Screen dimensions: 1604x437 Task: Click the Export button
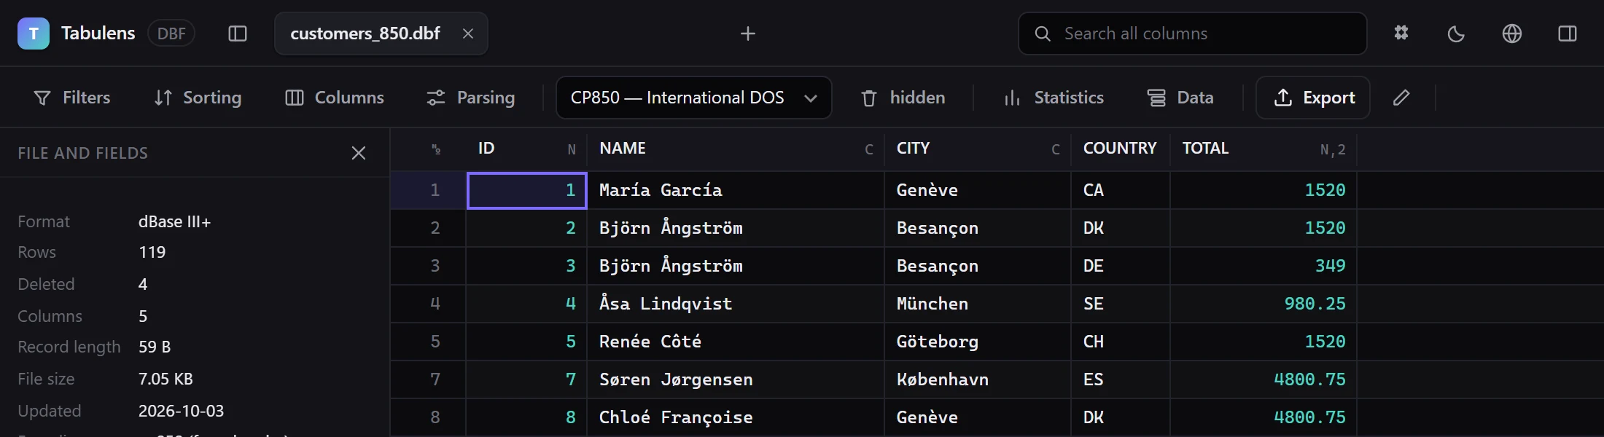coord(1313,98)
